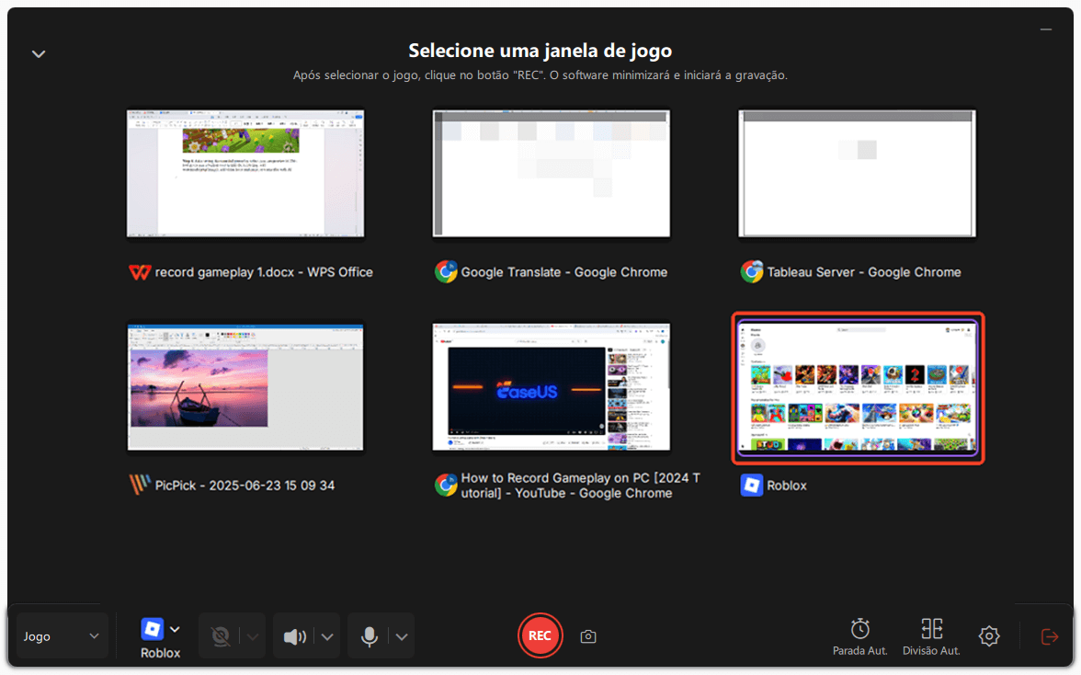
Task: Click Chrome icon beside Google Translate
Action: (x=446, y=271)
